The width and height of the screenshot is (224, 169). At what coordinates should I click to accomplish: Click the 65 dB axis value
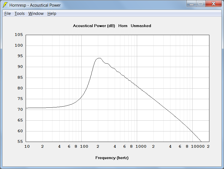click(x=20, y=120)
